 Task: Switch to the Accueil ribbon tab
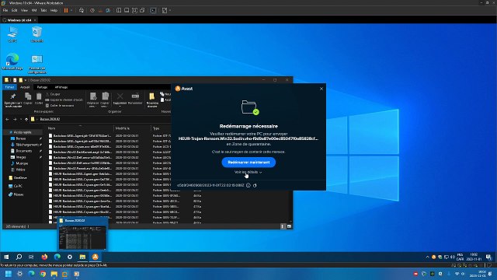25,87
